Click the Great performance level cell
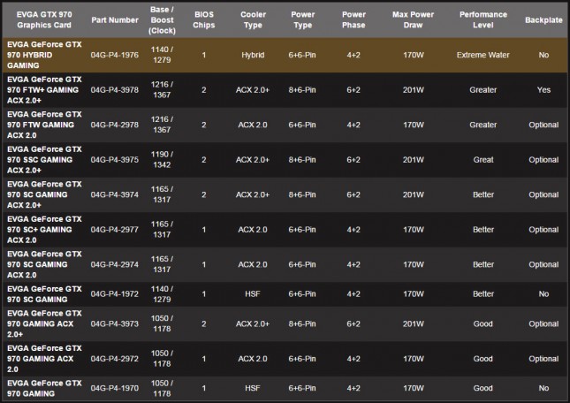Image resolution: width=570 pixels, height=403 pixels. tap(483, 160)
